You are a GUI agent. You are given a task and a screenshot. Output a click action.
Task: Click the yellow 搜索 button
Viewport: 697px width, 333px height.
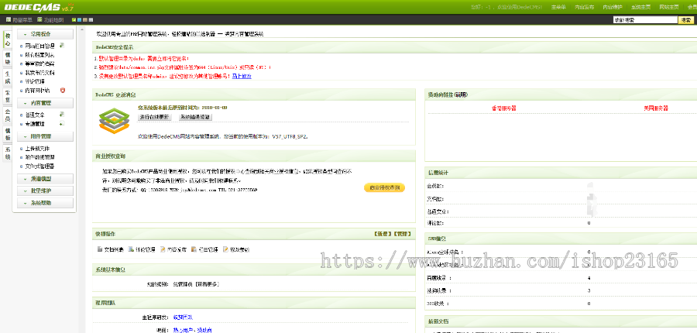pos(685,20)
